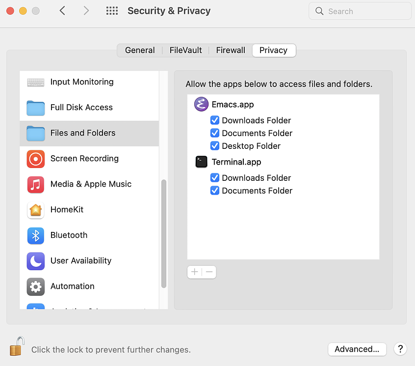Uncheck Terminal Documents Folder access
Screen dimensions: 415x366
tap(215, 190)
